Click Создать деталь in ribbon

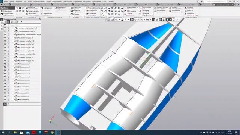[x=32, y=11]
